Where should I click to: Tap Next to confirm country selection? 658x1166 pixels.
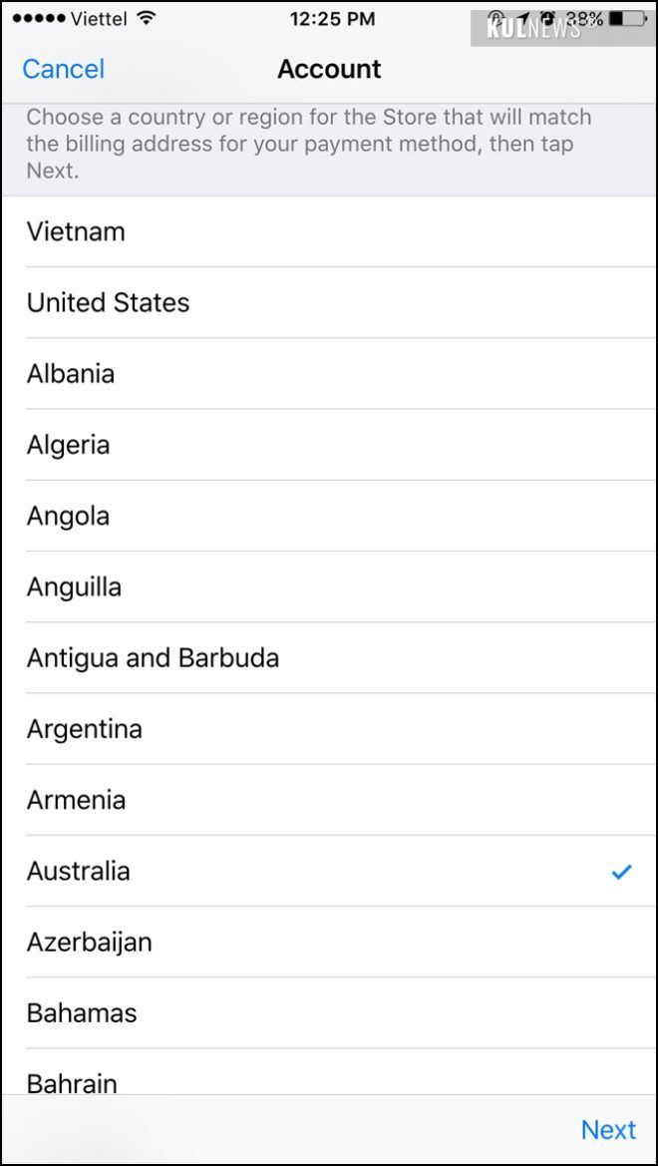point(609,1130)
